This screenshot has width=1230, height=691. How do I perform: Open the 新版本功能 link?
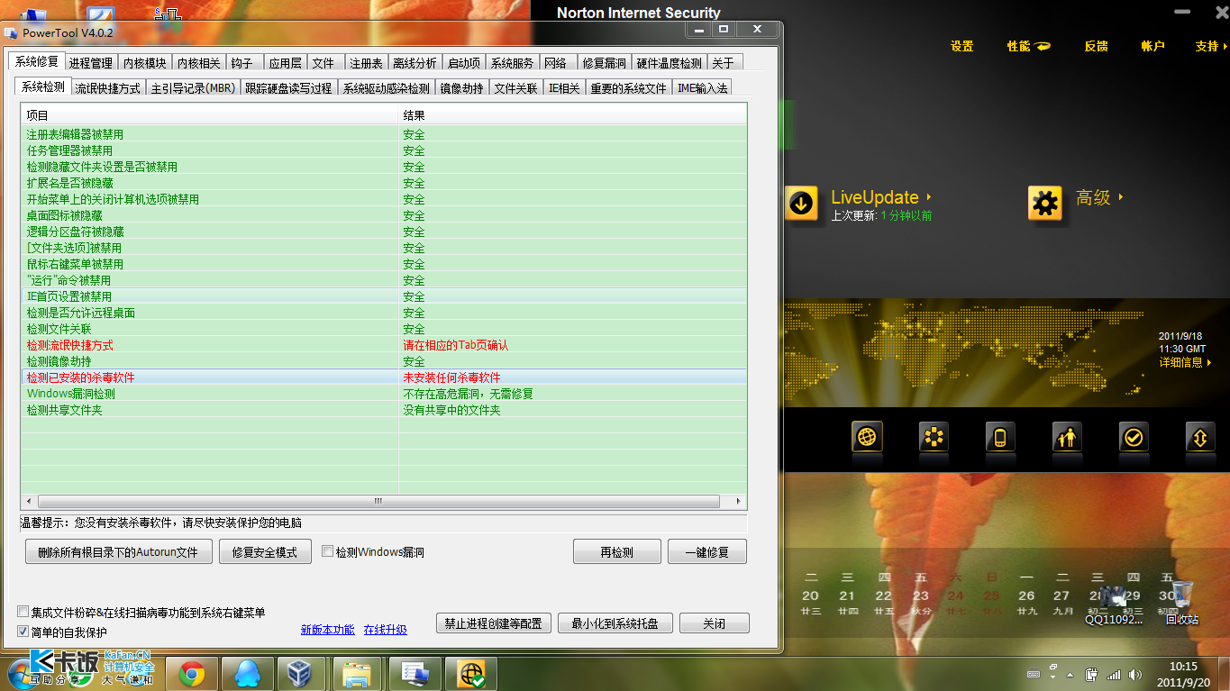pyautogui.click(x=328, y=630)
